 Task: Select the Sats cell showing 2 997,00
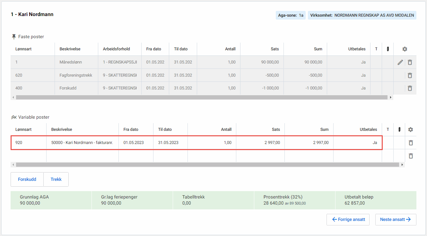click(260, 143)
